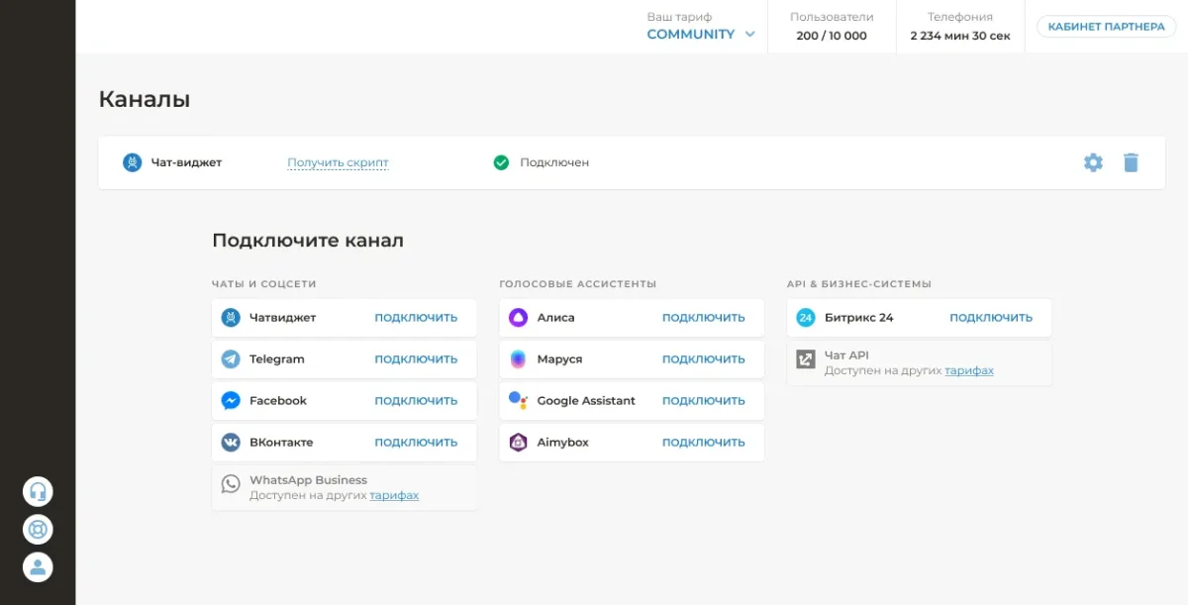Click the Google Assistant label
This screenshot has width=1188, height=605.
click(x=586, y=401)
